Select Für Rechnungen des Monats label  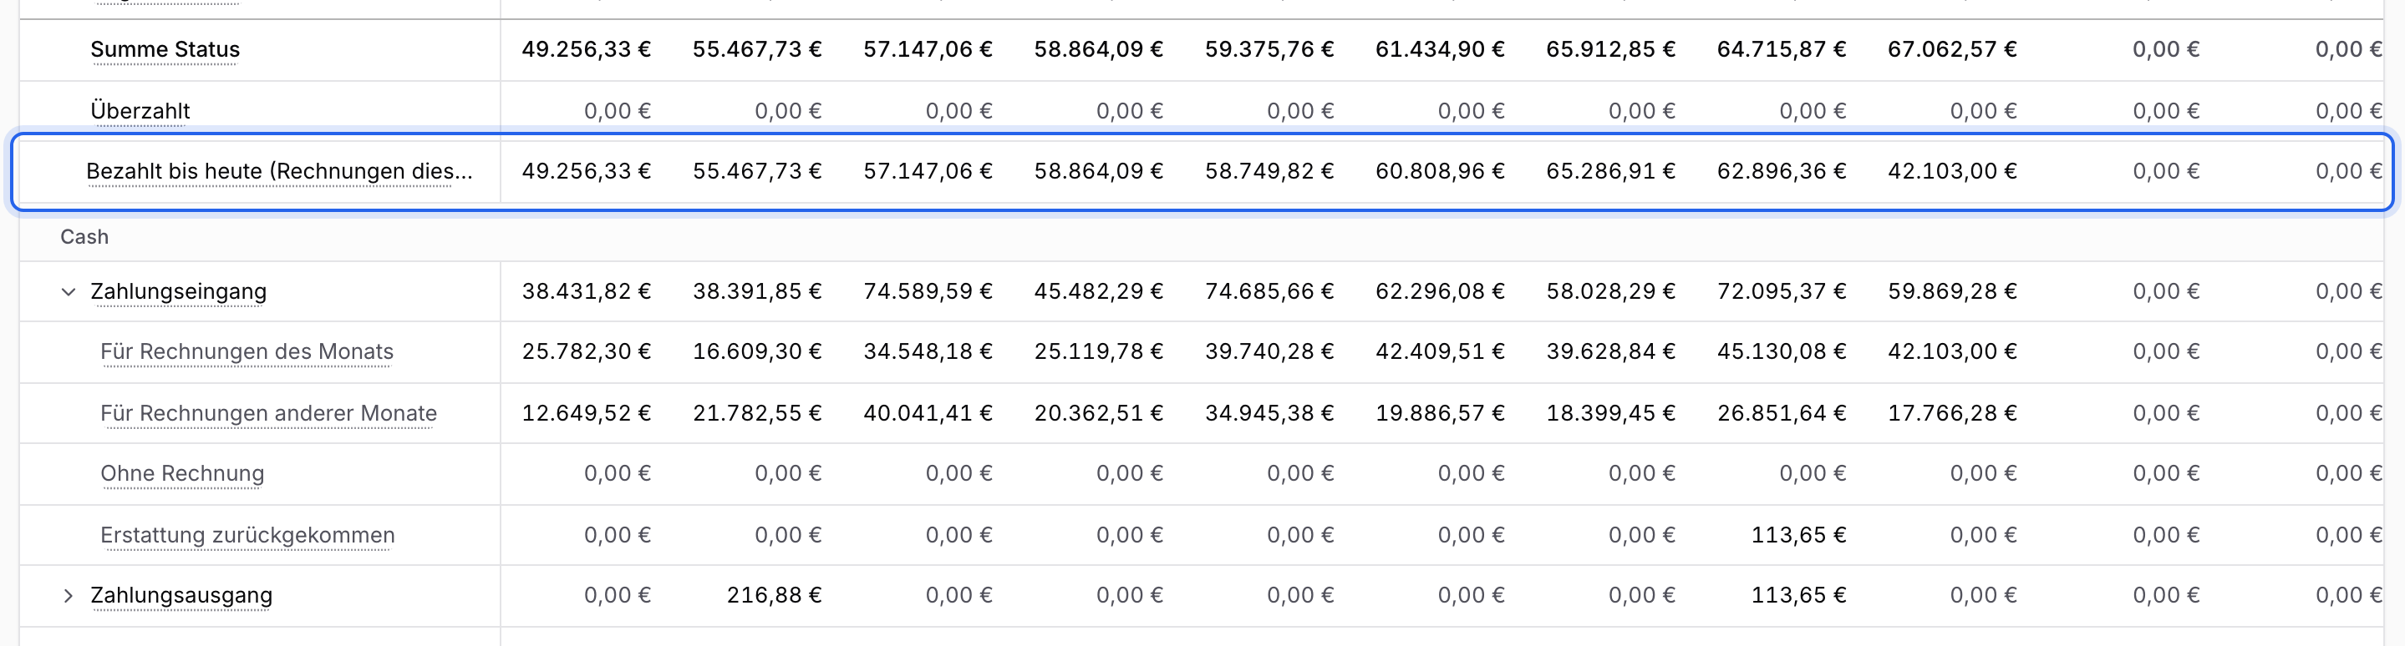[x=247, y=351]
